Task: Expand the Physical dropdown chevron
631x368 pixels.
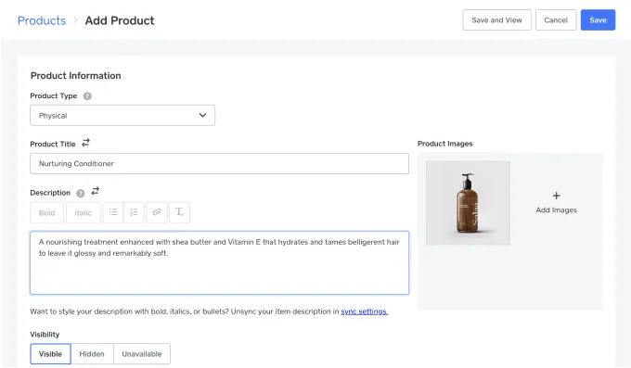Action: [202, 116]
